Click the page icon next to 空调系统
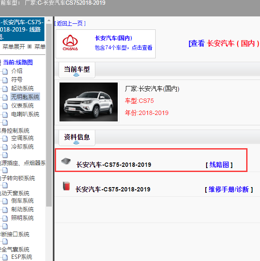 tap(5, 139)
